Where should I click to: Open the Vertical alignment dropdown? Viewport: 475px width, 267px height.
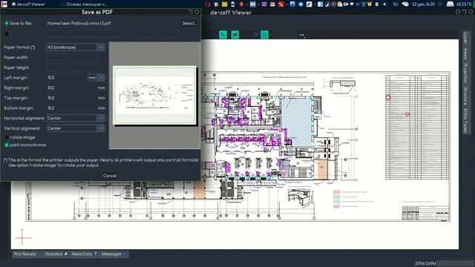tap(76, 128)
